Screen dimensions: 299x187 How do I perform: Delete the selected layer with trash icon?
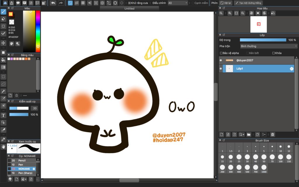click(273, 134)
